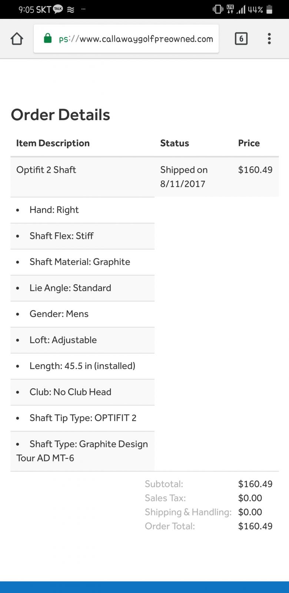Tap the vibrate mode status icon
The image size is (289, 593).
click(x=218, y=9)
